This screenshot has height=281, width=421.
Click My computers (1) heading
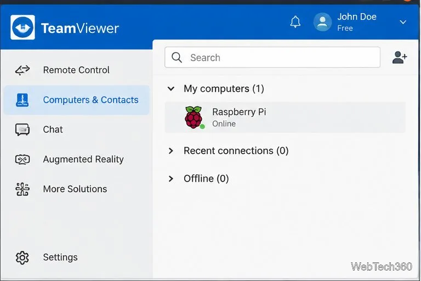coord(224,88)
